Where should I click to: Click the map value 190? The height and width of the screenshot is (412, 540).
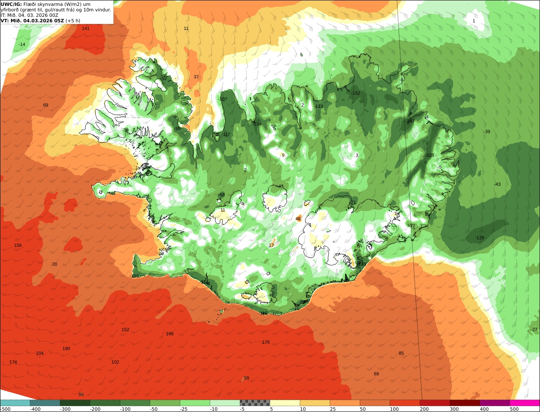click(x=66, y=348)
